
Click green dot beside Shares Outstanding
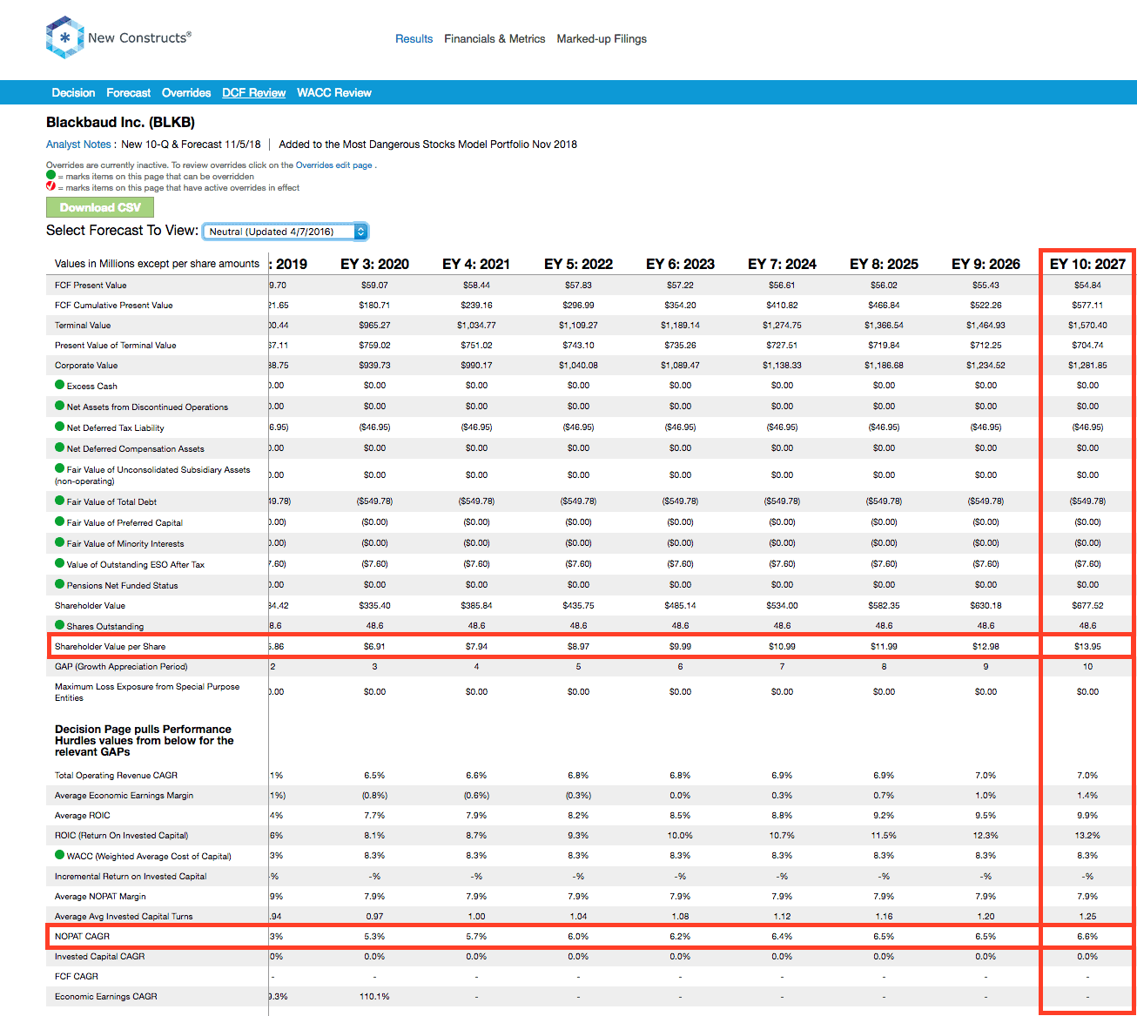click(x=60, y=625)
